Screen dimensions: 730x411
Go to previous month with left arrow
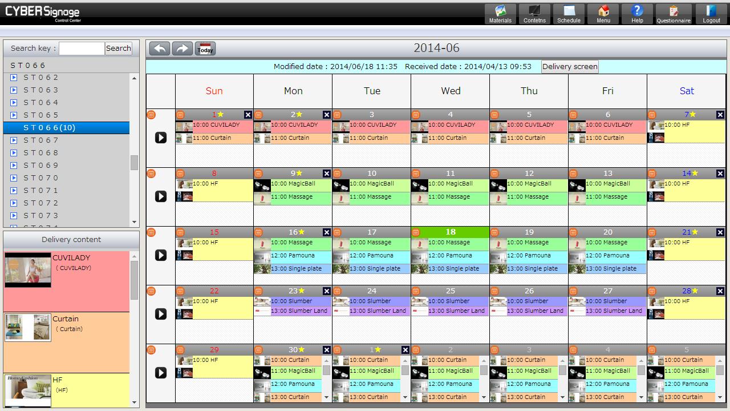(160, 49)
